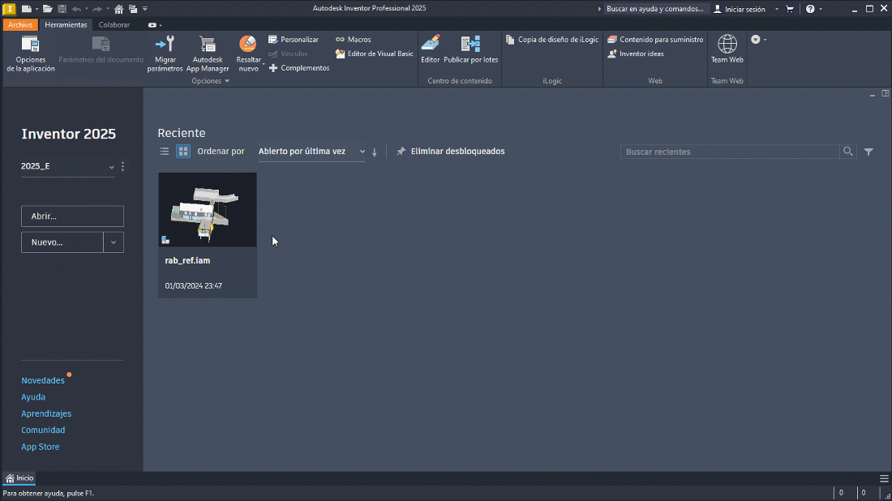The image size is (892, 501).
Task: Toggle Resaltar nuevo highlight tool
Action: 249,54
